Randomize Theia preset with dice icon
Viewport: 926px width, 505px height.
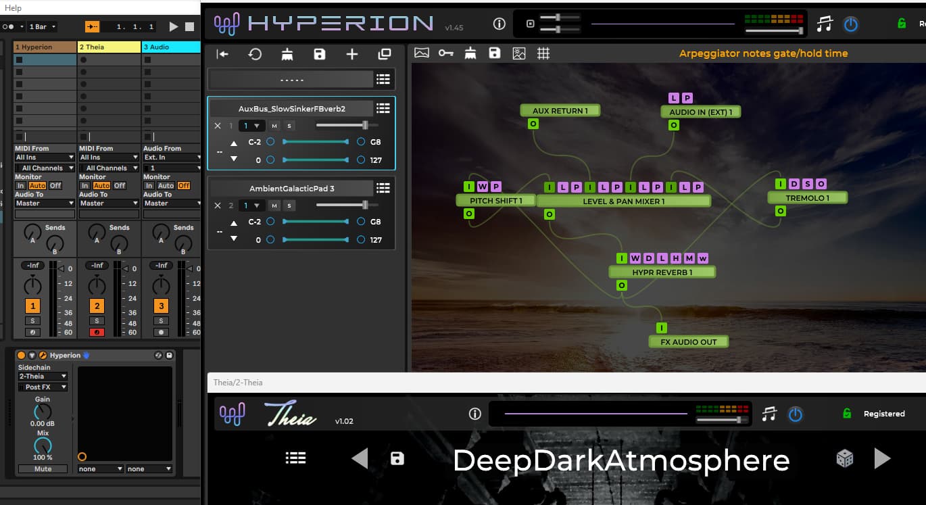coord(844,459)
